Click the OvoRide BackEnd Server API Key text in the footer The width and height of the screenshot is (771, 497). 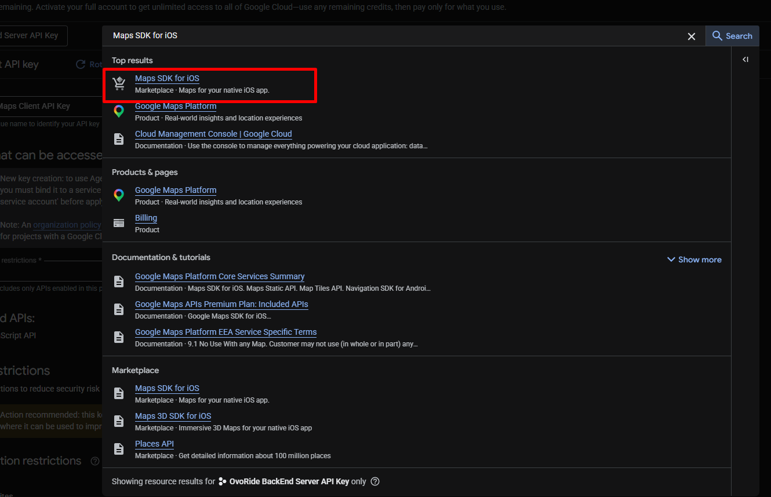click(x=289, y=481)
